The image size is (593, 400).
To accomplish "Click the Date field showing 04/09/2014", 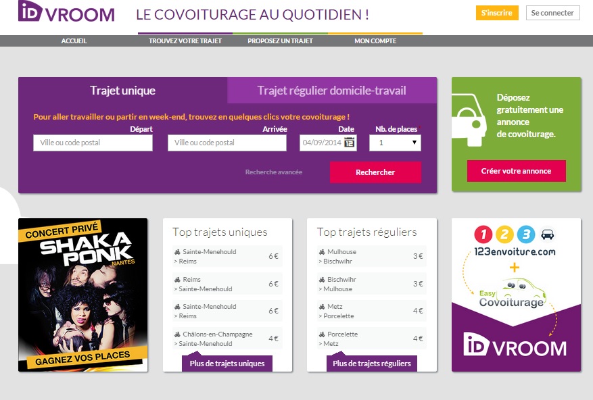I will click(328, 143).
